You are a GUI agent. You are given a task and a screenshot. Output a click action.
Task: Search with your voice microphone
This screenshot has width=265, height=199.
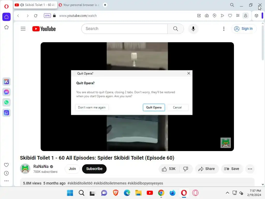(193, 29)
